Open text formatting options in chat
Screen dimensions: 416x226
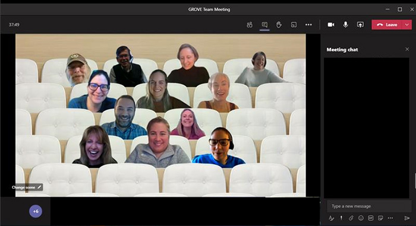coord(331,218)
